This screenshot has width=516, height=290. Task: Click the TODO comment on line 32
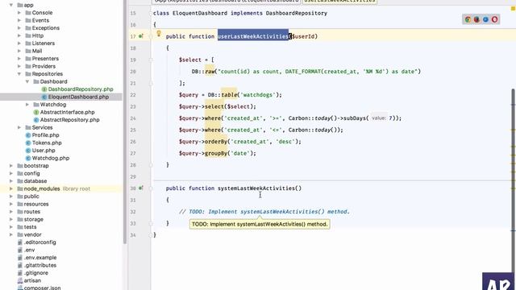tap(264, 212)
